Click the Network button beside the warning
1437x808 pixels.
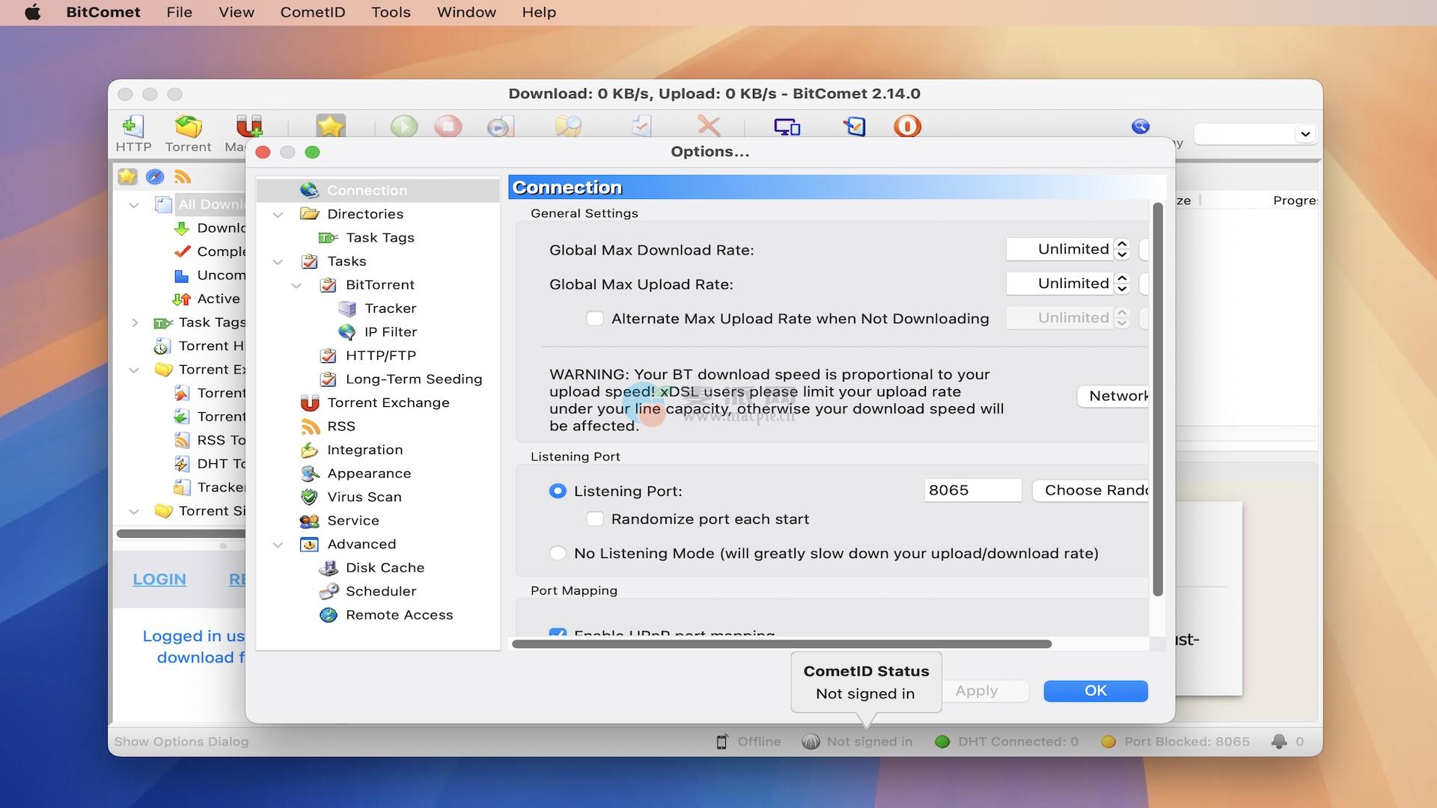point(1113,396)
